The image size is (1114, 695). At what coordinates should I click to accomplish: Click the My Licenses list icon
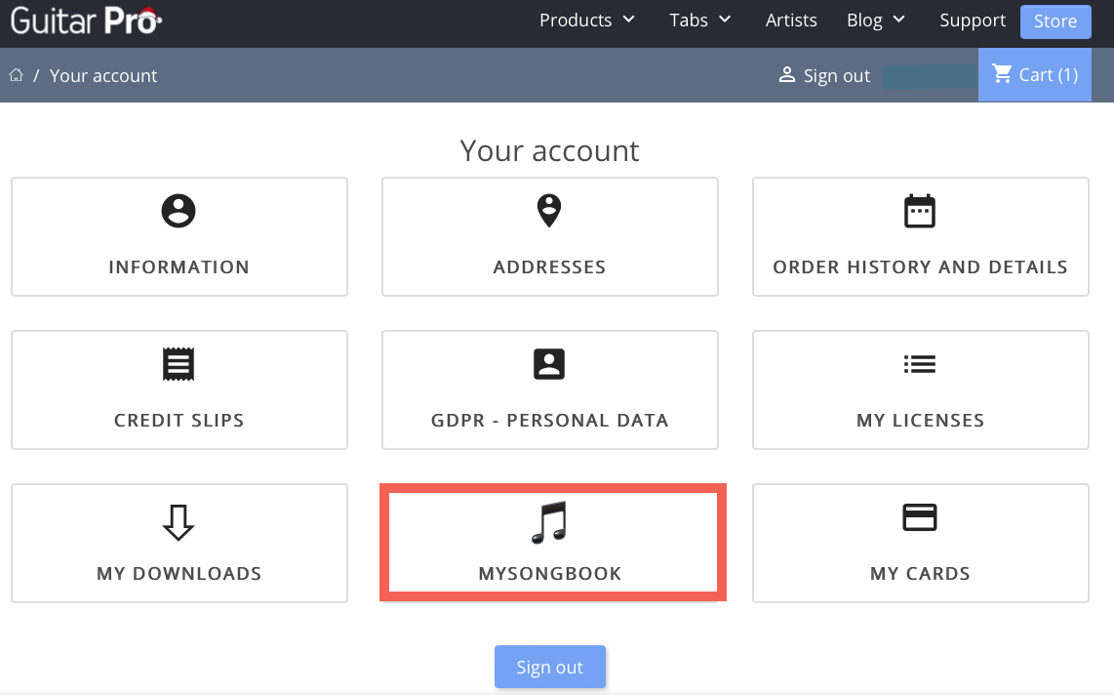920,364
